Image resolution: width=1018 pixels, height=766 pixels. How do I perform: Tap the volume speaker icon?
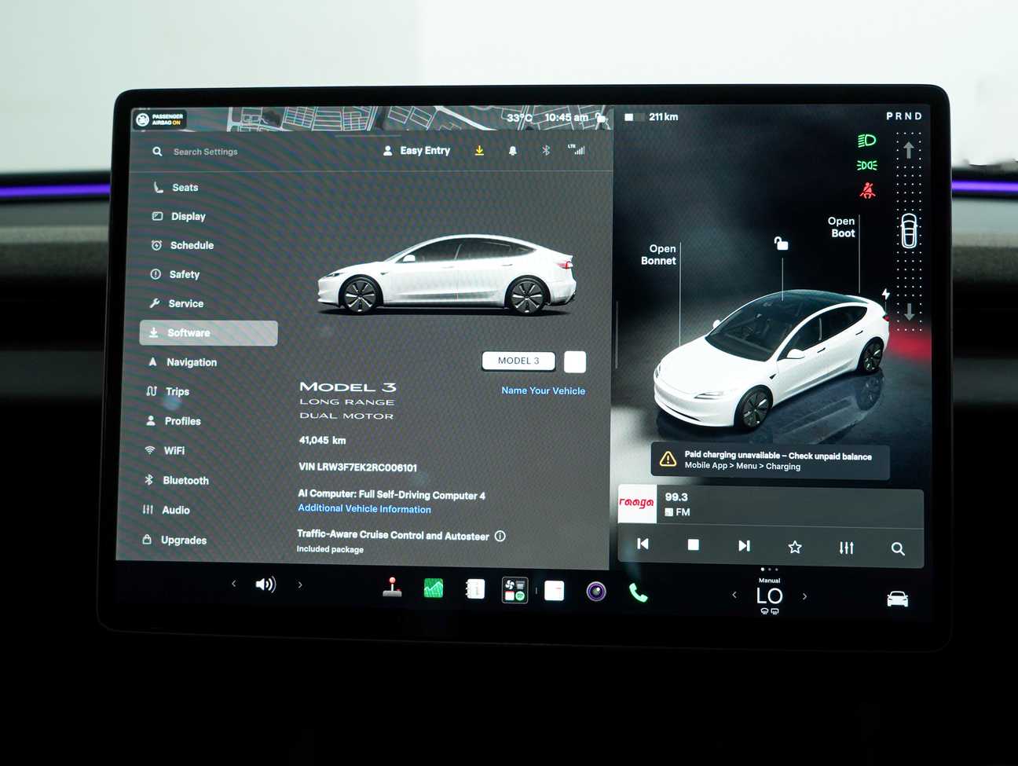(x=265, y=584)
